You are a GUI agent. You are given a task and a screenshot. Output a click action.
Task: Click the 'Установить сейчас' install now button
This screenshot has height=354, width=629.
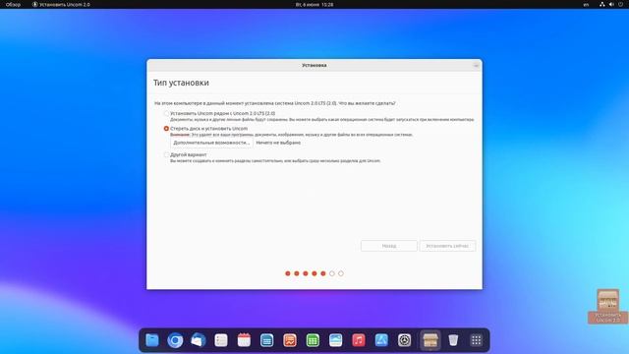(447, 246)
